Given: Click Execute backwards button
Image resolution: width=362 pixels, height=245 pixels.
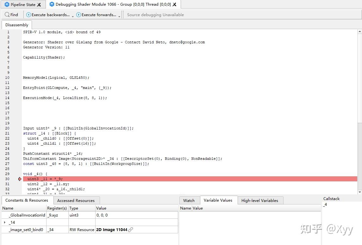Looking at the screenshot, I should coord(48,15).
